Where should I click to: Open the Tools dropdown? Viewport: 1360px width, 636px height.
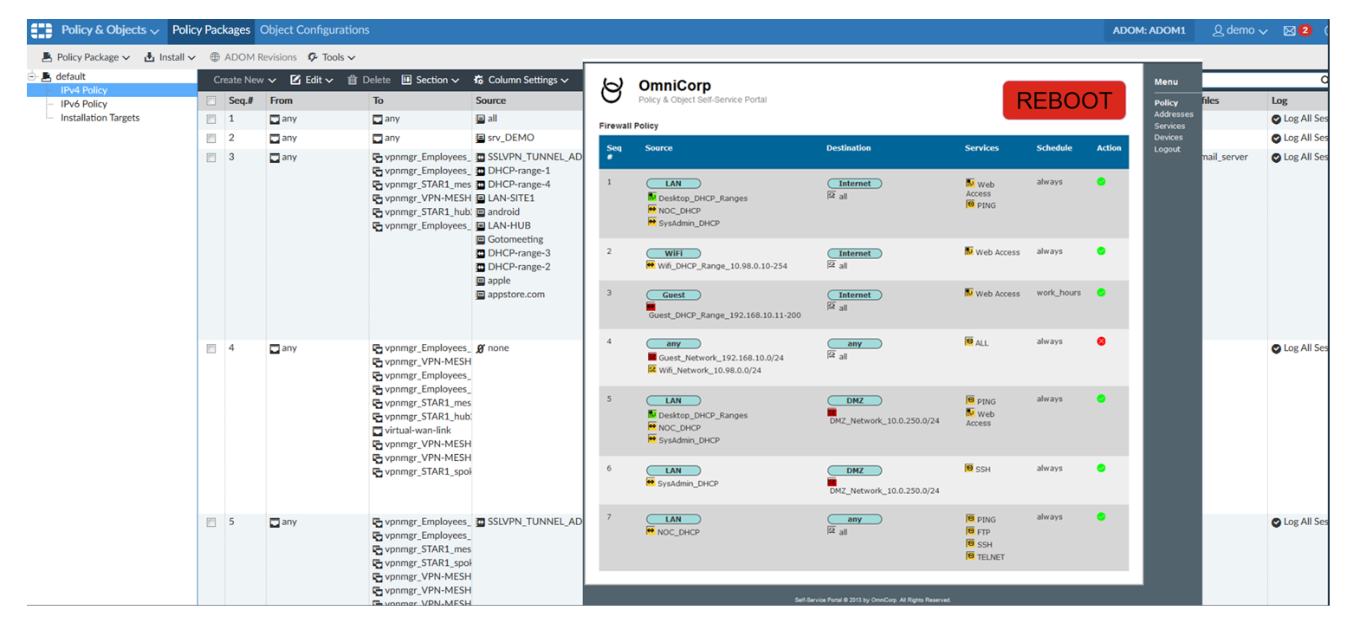point(332,57)
